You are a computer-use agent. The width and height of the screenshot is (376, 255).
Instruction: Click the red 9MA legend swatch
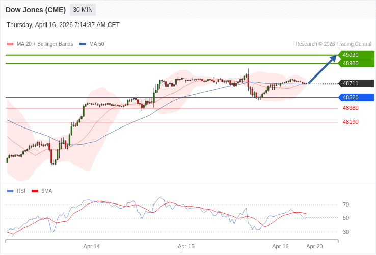35,191
